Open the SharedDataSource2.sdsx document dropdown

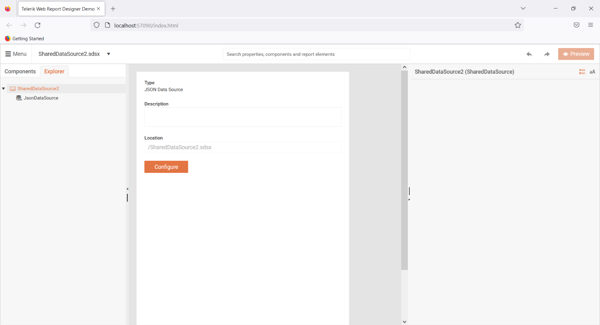(x=108, y=54)
